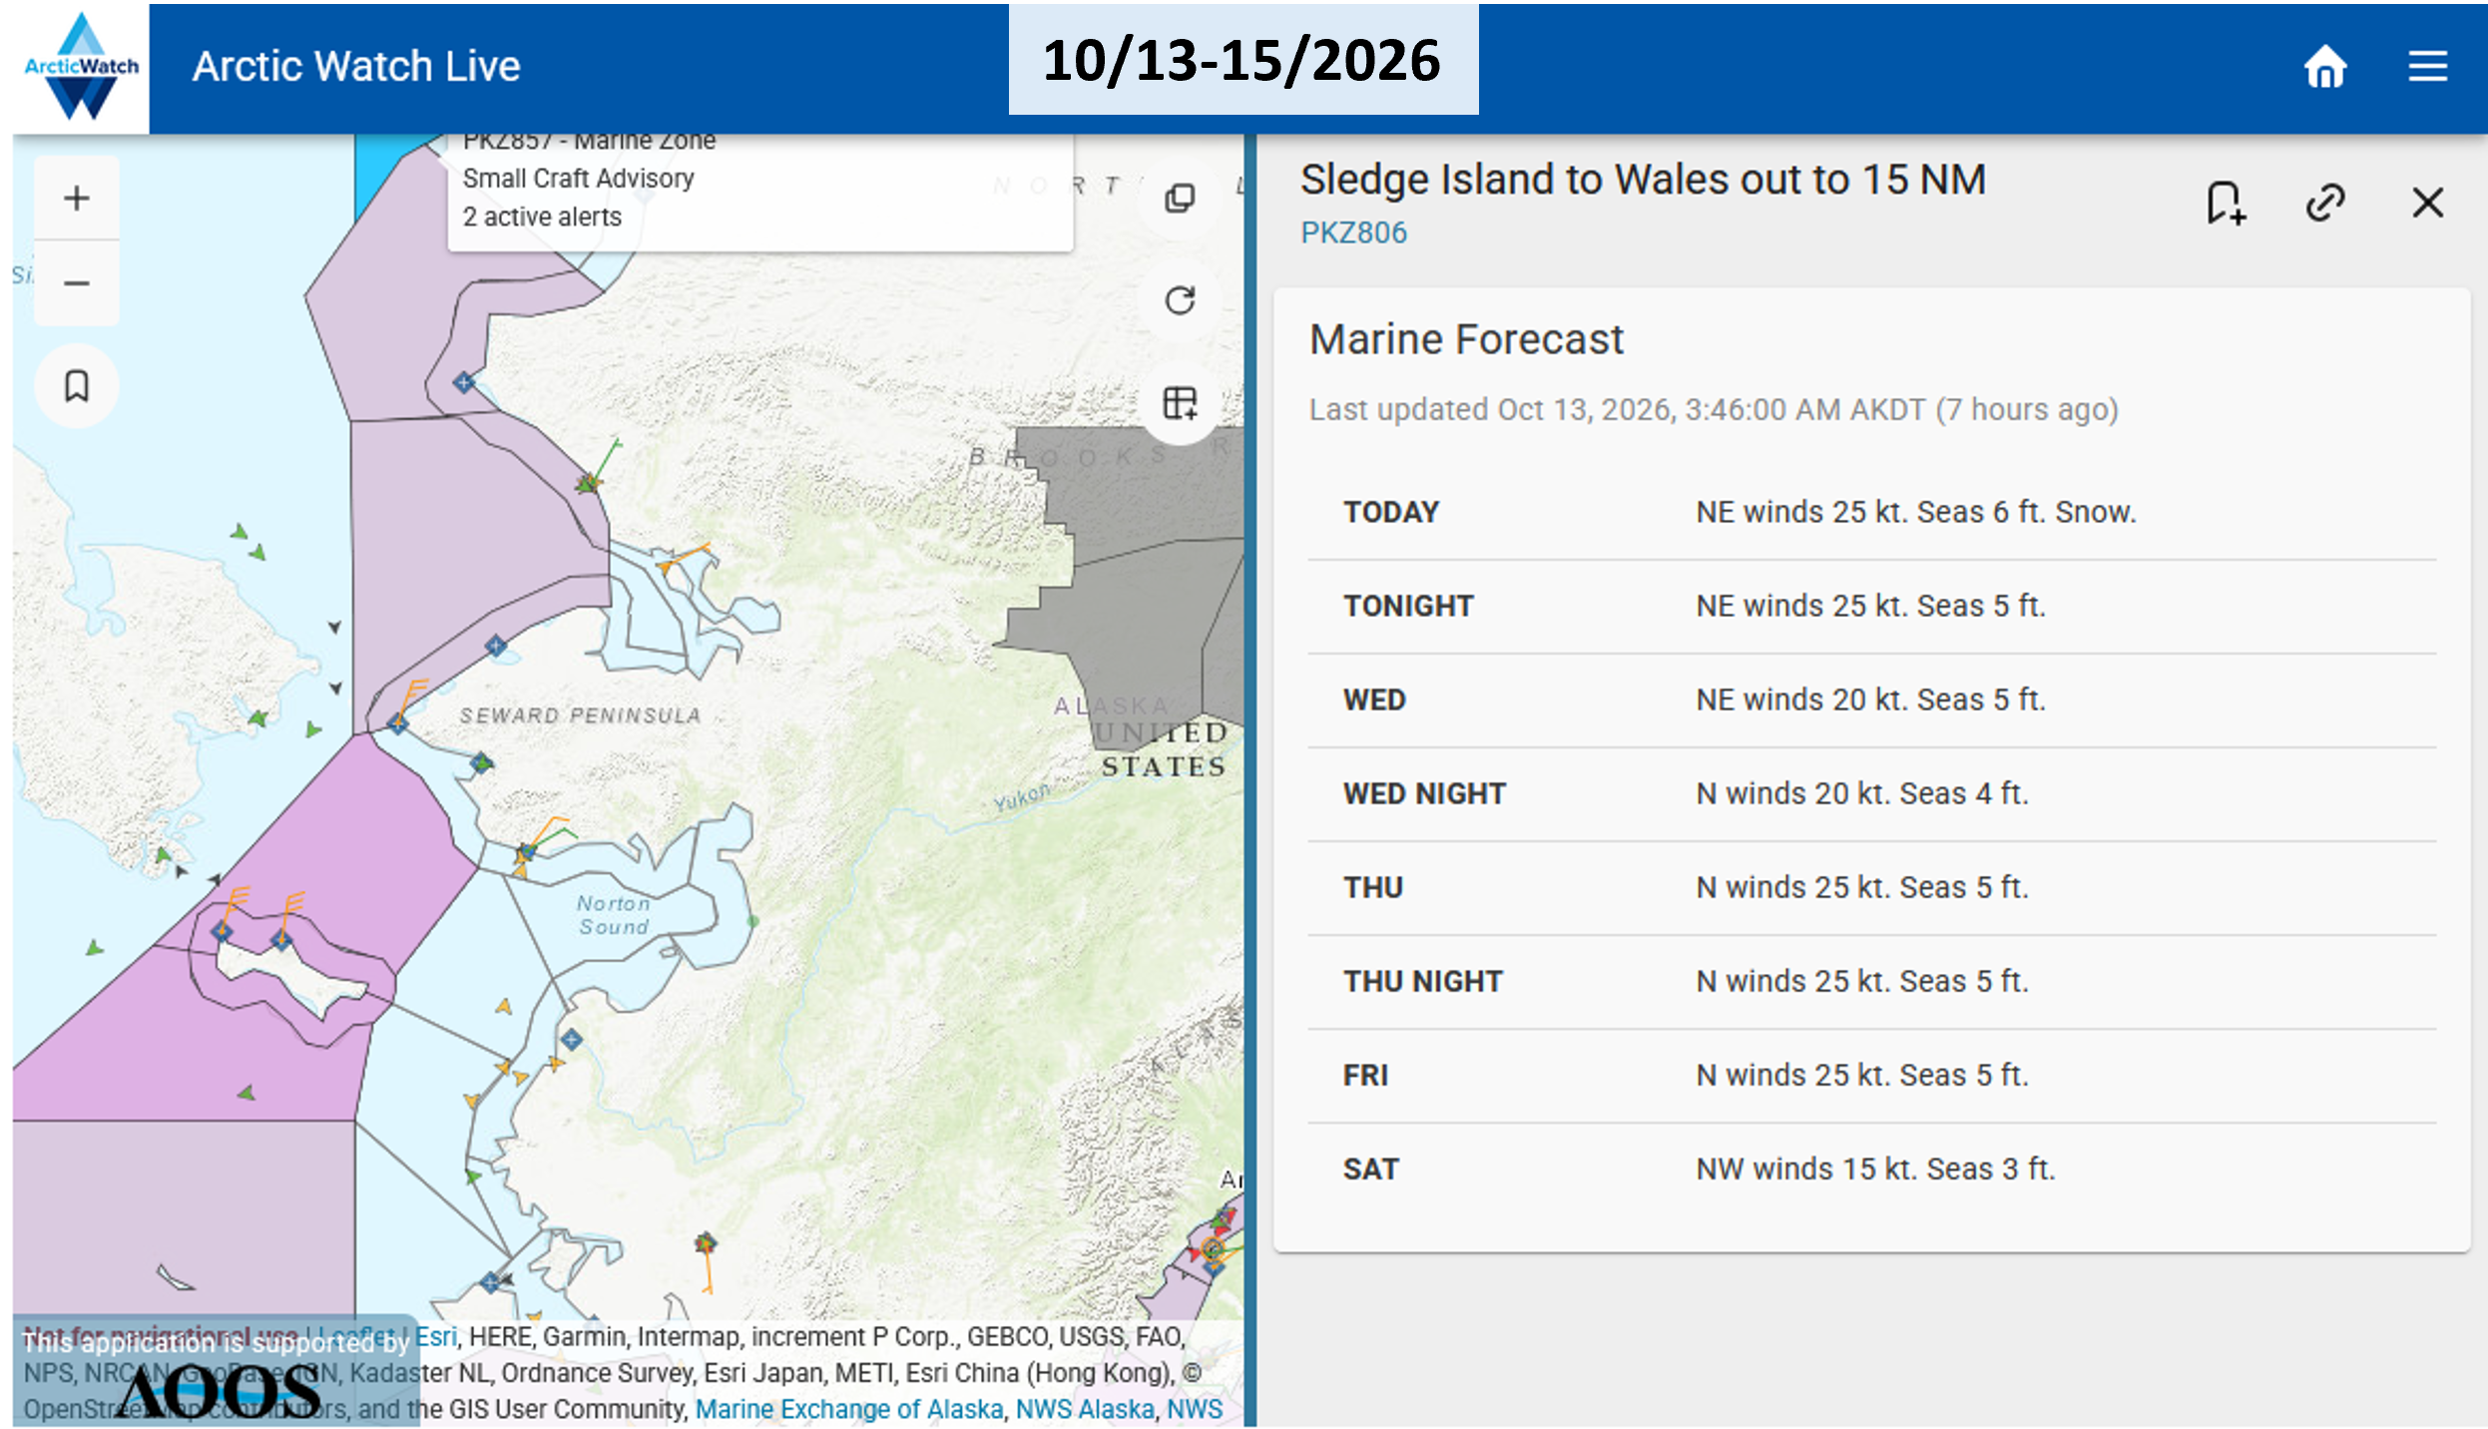
Task: Go to the Home page icon
Action: tap(2324, 67)
